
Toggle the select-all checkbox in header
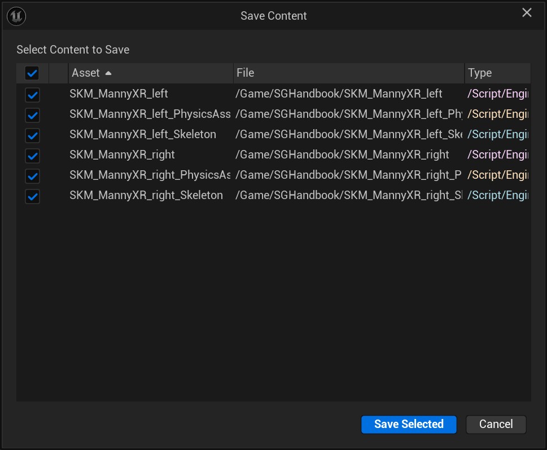click(x=32, y=73)
